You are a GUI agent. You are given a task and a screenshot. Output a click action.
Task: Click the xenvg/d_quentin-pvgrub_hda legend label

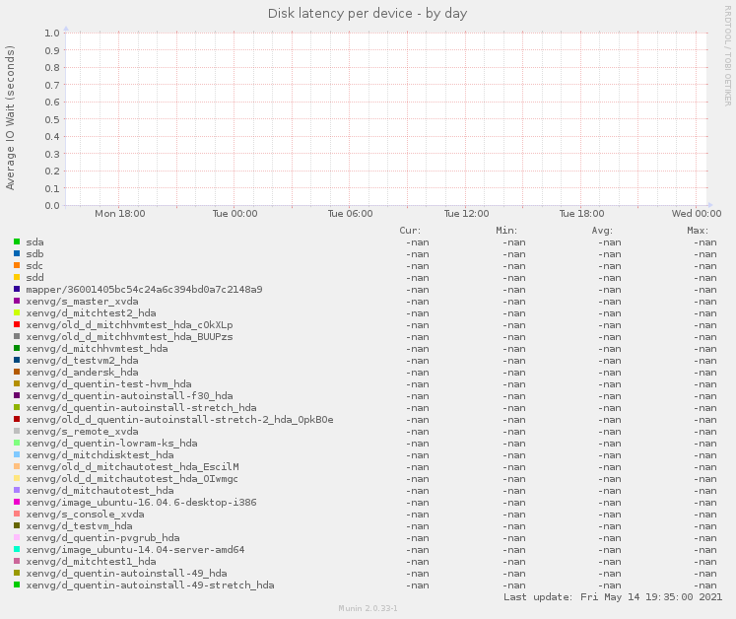pos(102,537)
